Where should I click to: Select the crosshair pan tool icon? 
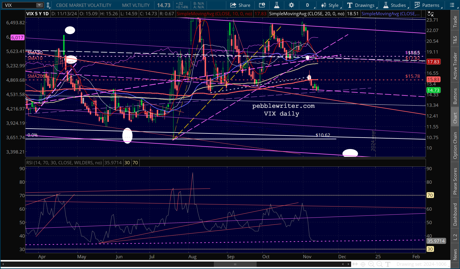pyautogui.click(x=363, y=264)
